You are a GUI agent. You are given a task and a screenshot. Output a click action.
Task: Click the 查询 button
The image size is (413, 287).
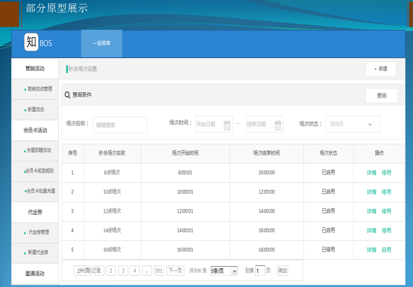382,96
